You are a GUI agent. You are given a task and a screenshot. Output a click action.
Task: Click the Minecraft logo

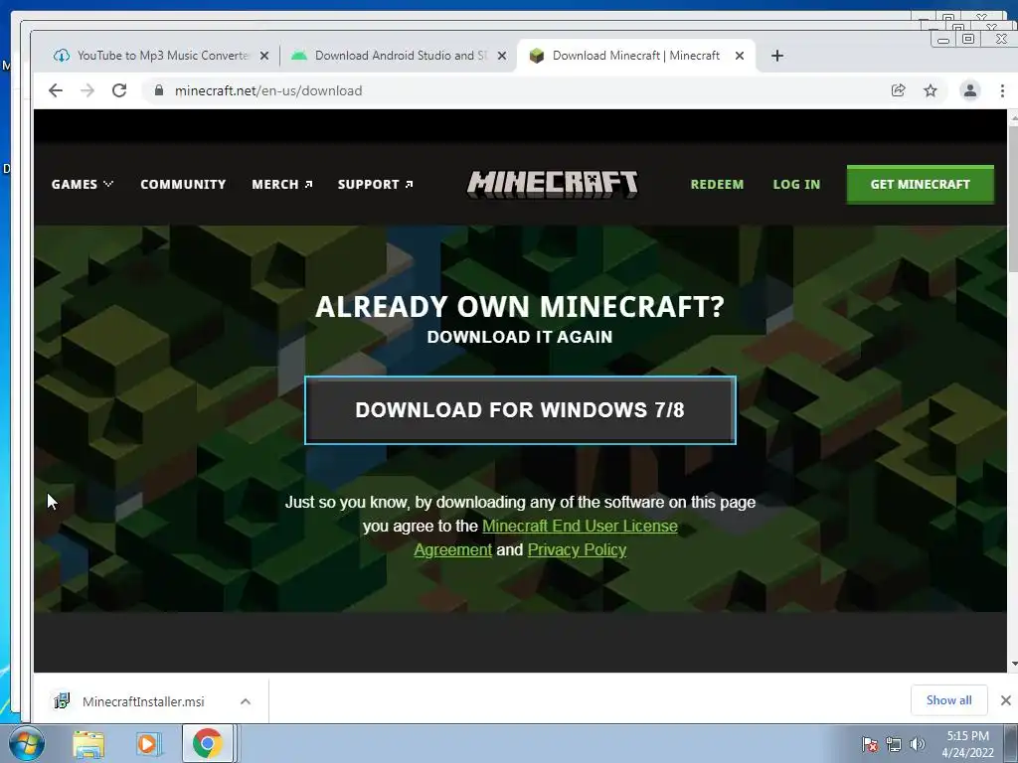[x=553, y=184]
